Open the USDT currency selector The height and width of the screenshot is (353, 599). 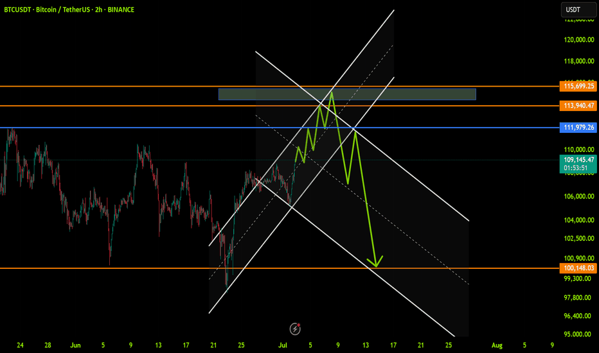tap(578, 10)
